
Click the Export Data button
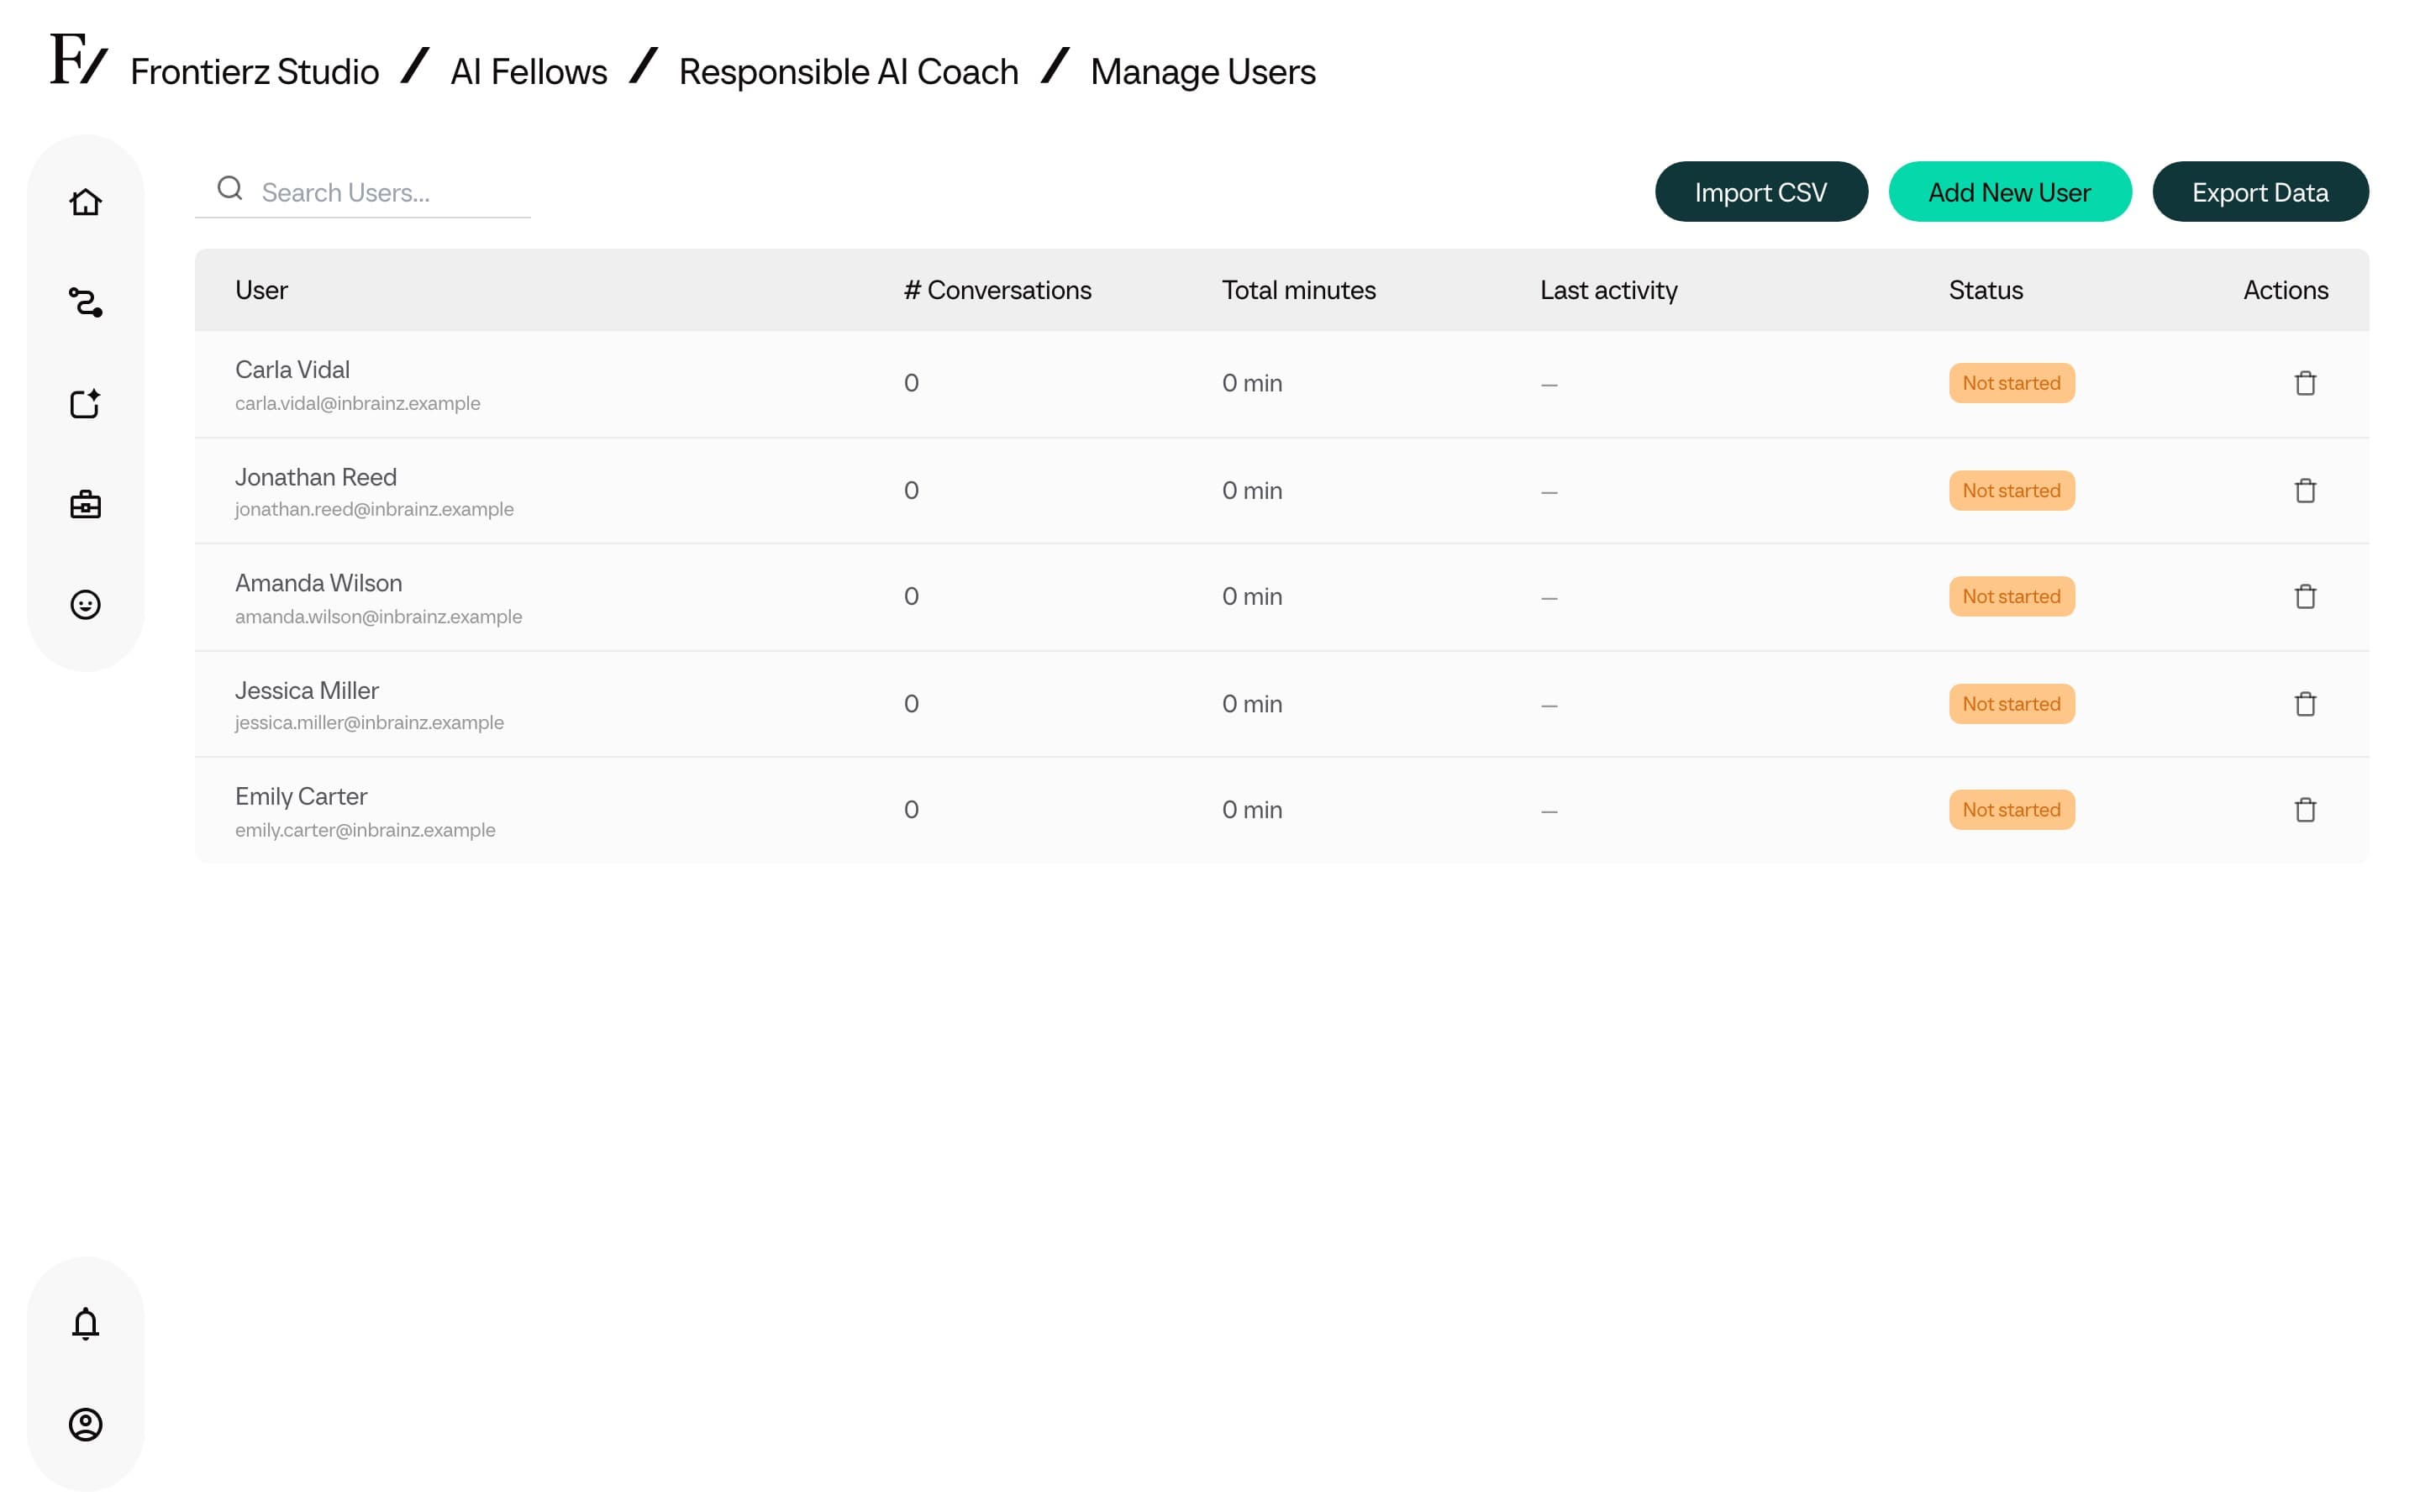[2260, 192]
